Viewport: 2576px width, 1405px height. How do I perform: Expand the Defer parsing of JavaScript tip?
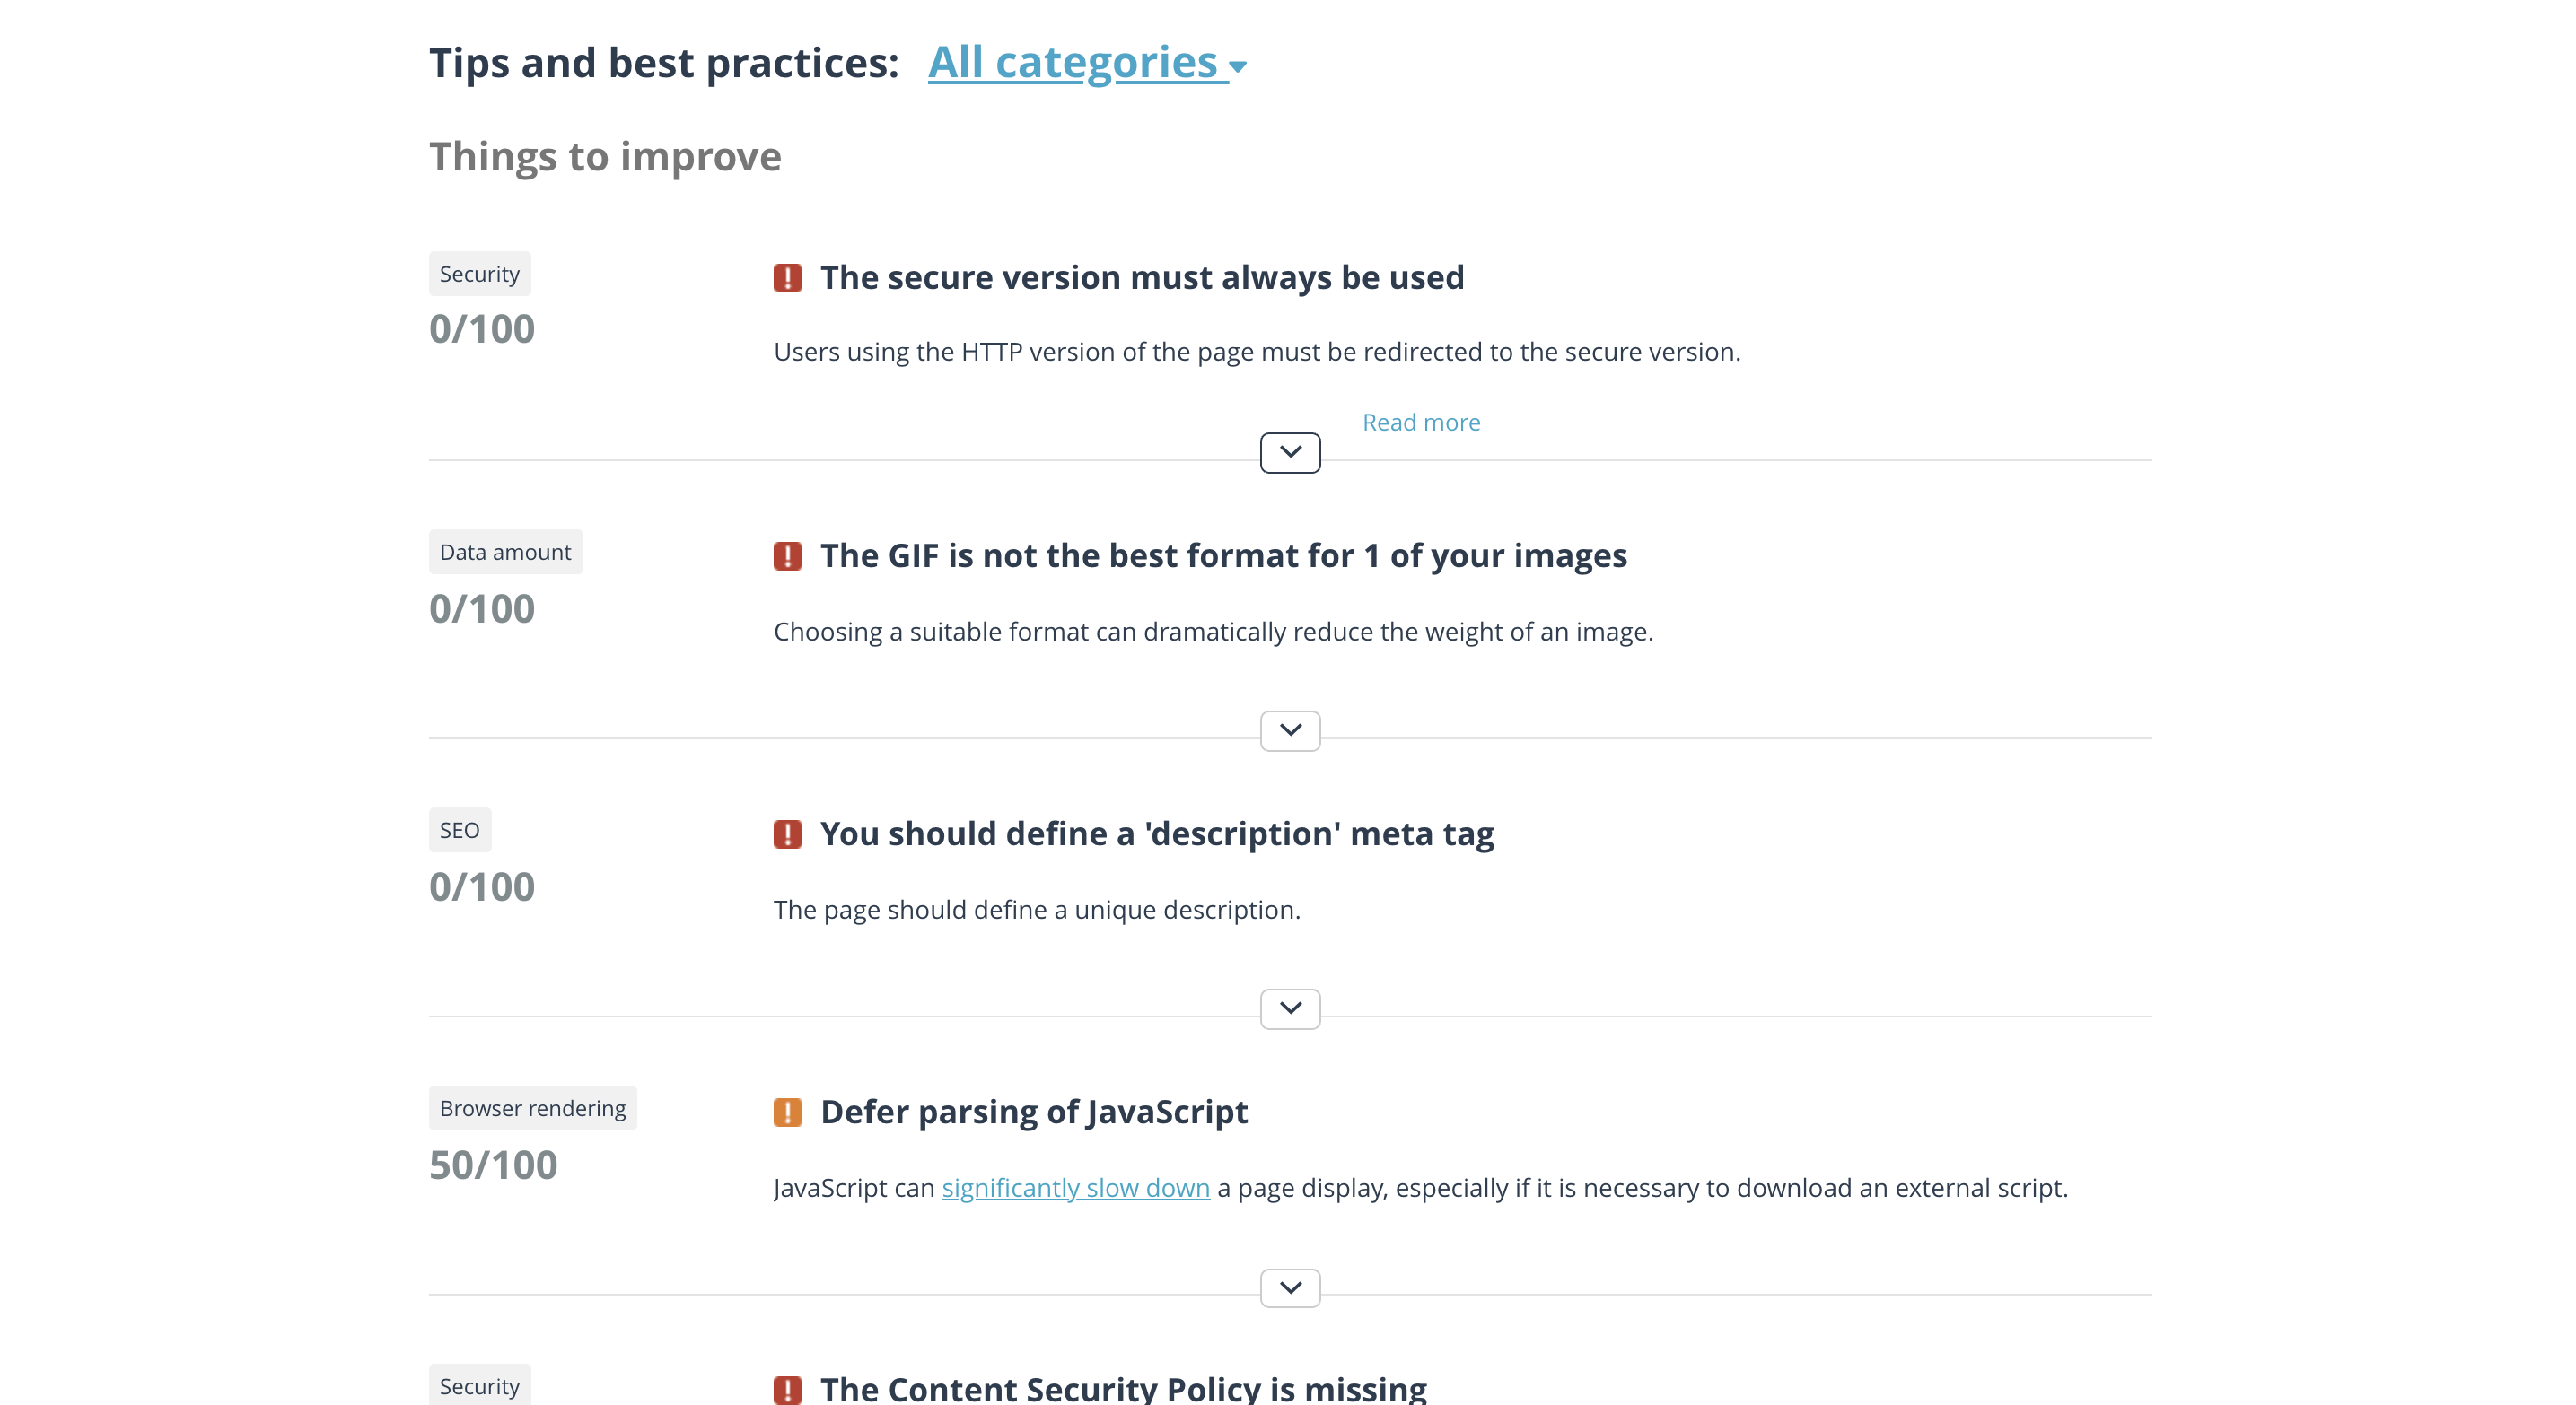(1290, 1287)
